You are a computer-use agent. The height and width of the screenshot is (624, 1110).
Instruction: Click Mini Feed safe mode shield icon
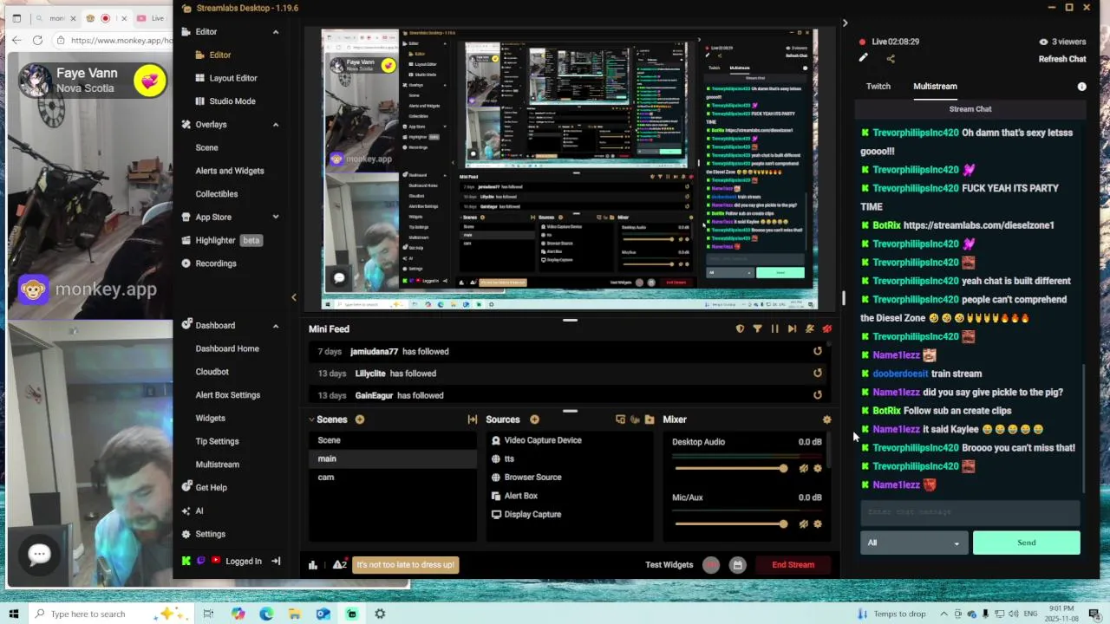pos(740,329)
